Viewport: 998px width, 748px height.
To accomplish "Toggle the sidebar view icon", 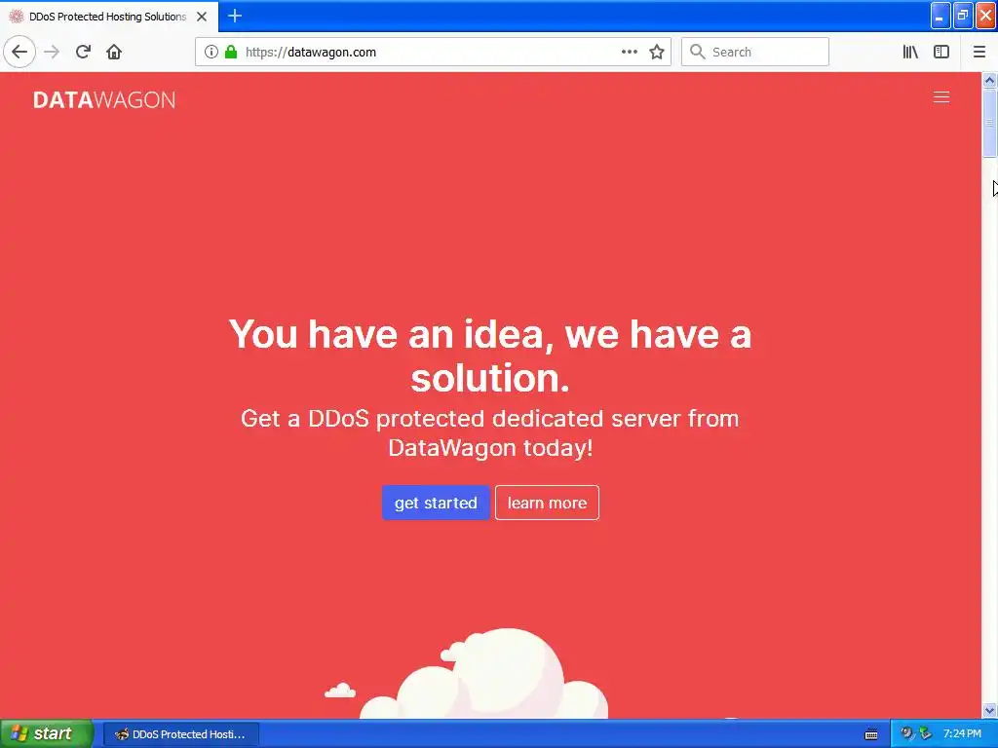I will coord(941,53).
